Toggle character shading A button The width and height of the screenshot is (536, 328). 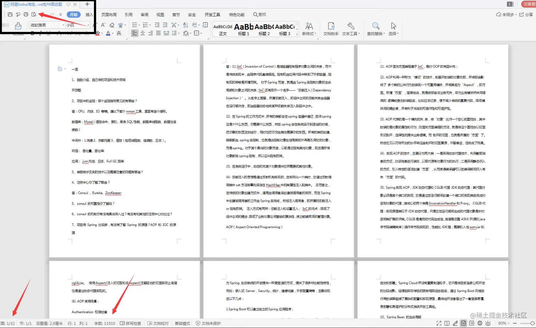click(x=119, y=33)
